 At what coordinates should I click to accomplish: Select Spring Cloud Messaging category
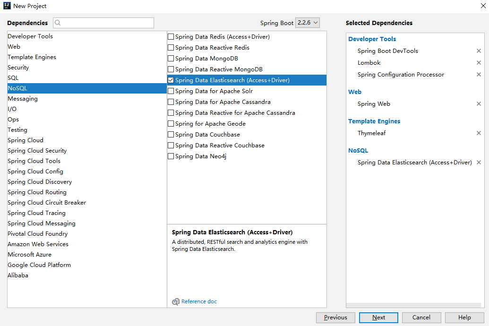pyautogui.click(x=87, y=223)
